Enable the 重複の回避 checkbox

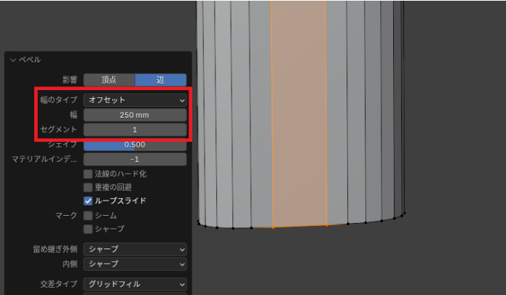point(88,187)
